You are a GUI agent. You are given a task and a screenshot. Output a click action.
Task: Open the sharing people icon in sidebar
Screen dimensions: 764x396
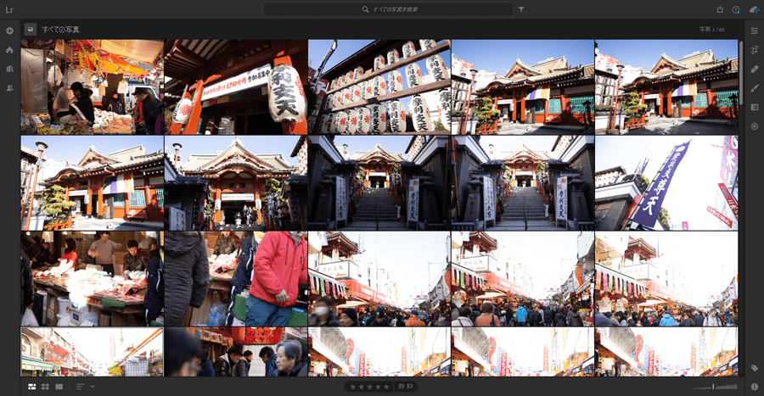(x=9, y=88)
